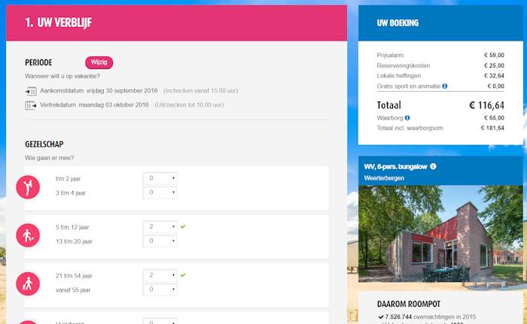Click the pink child playing ball icon

coord(28,236)
